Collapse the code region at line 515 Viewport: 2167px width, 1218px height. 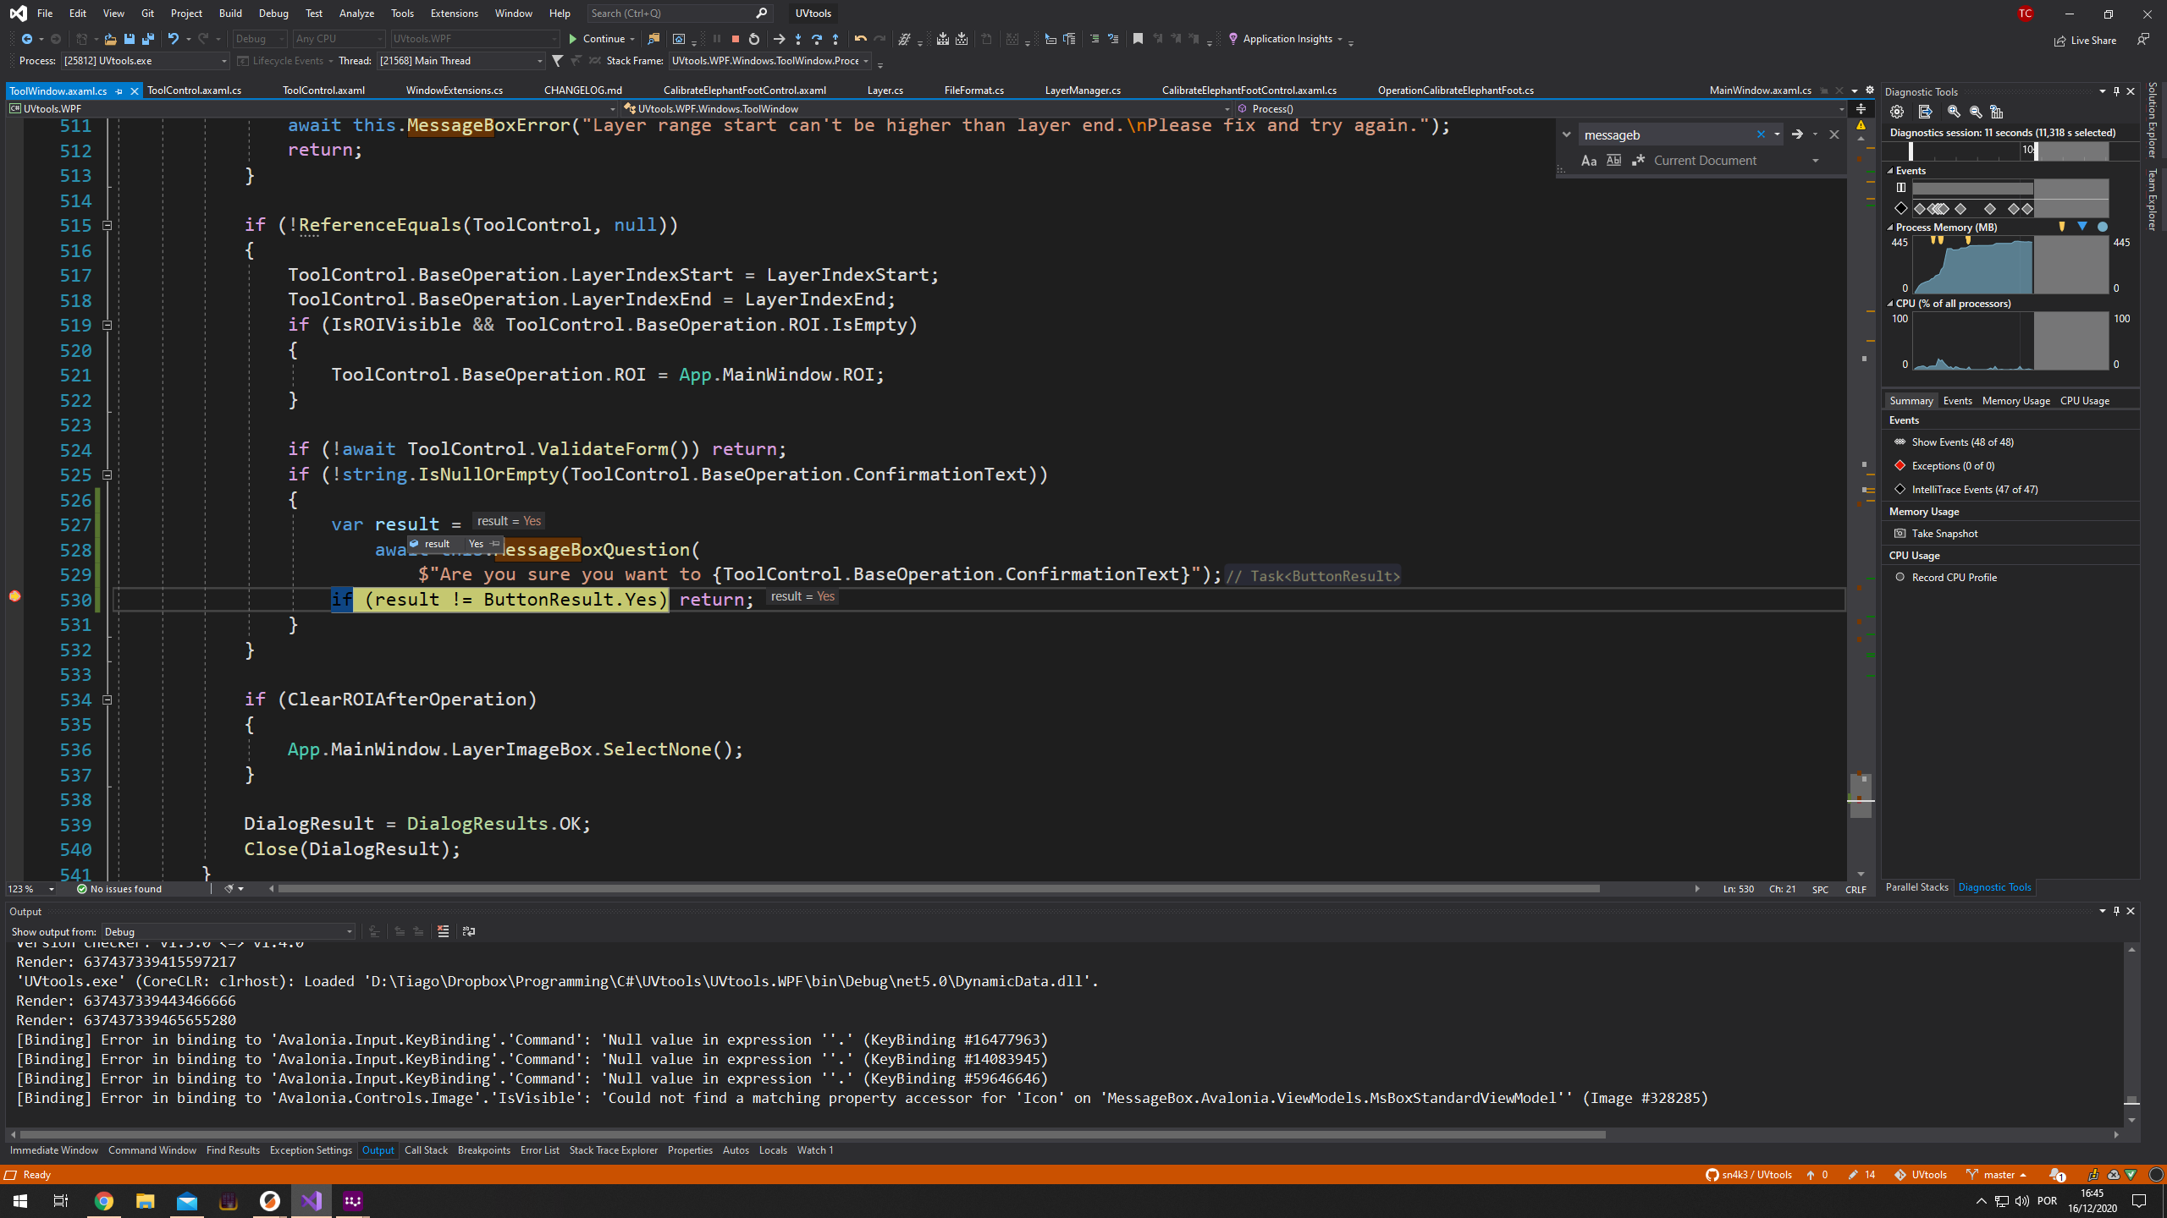tap(108, 225)
